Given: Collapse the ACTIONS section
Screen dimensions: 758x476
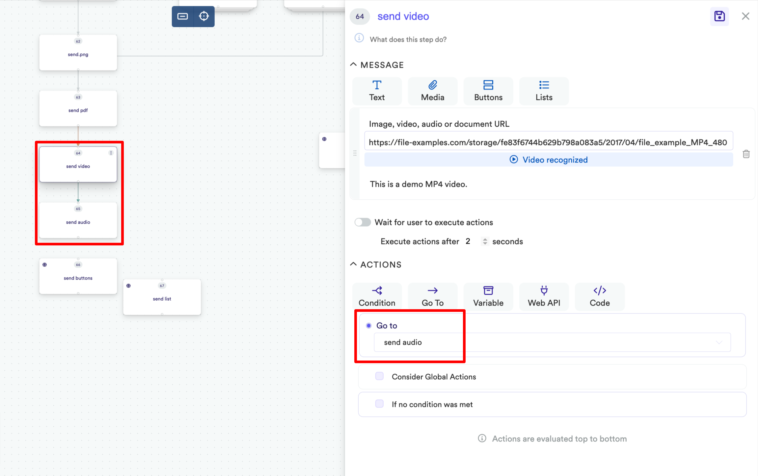Looking at the screenshot, I should coord(353,264).
